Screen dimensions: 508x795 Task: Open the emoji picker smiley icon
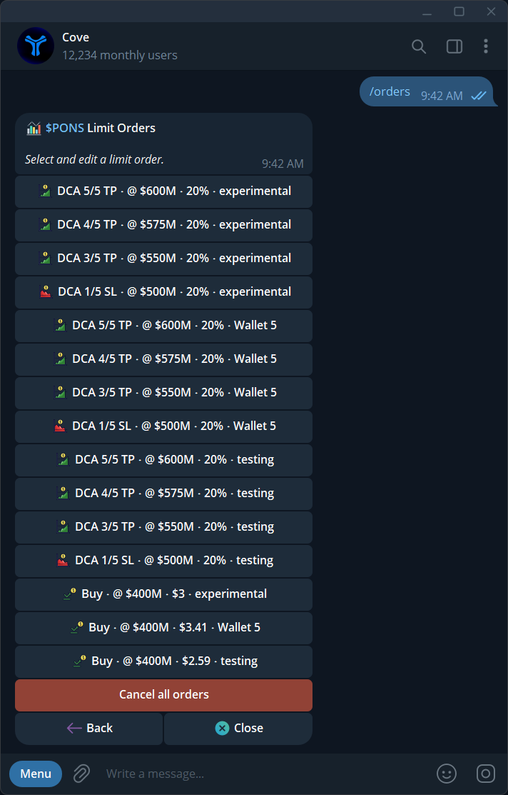pos(446,774)
